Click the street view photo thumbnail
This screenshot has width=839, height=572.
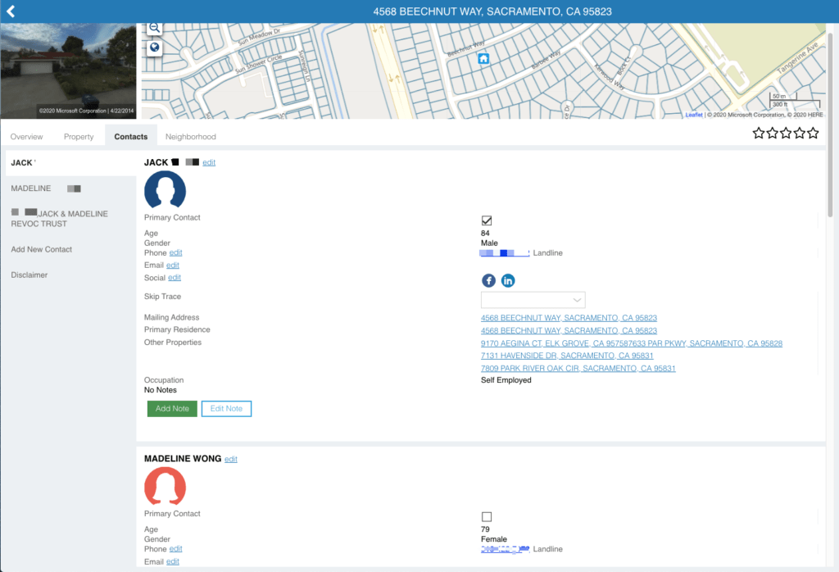click(x=68, y=71)
